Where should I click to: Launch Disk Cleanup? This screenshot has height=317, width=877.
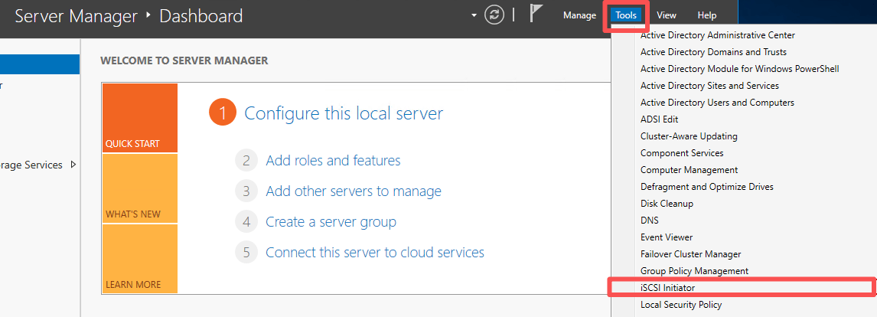pyautogui.click(x=667, y=203)
